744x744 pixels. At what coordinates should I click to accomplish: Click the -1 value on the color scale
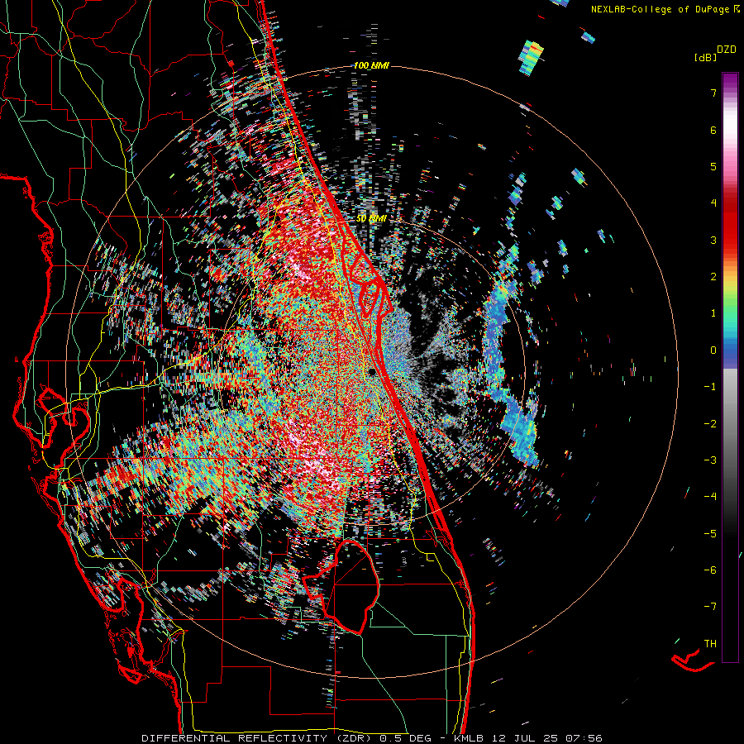[x=710, y=387]
